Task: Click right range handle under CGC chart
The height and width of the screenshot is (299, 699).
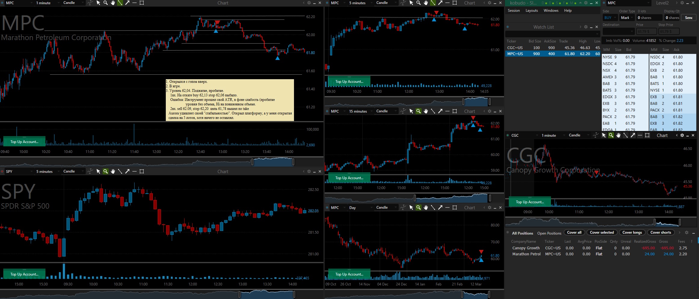Action: (x=679, y=223)
